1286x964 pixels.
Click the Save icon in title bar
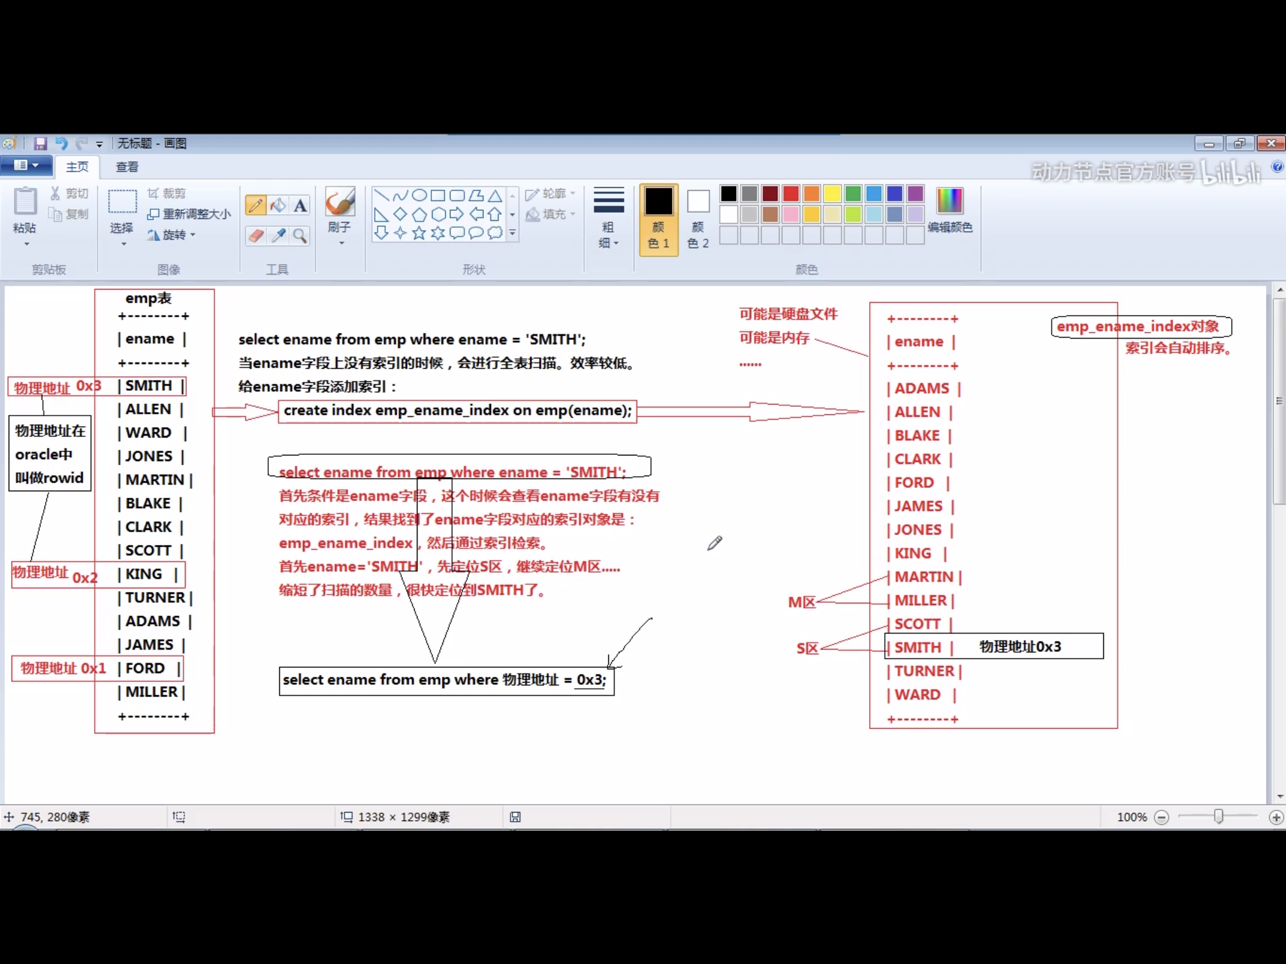click(40, 143)
